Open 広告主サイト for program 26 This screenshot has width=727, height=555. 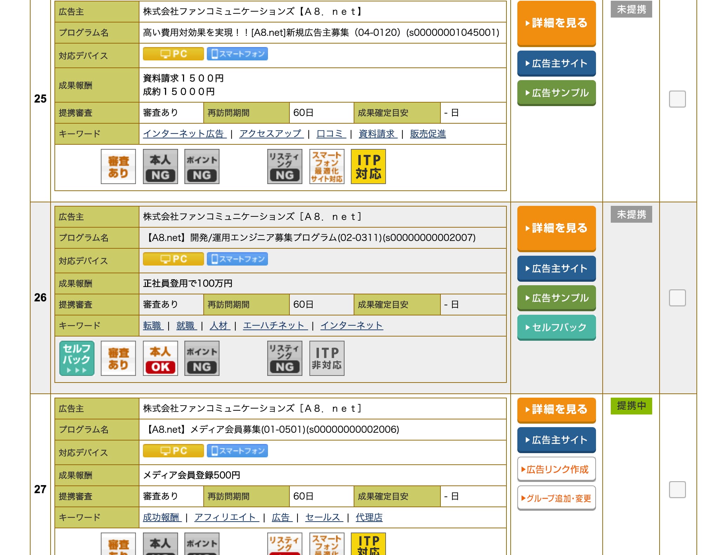(x=557, y=269)
